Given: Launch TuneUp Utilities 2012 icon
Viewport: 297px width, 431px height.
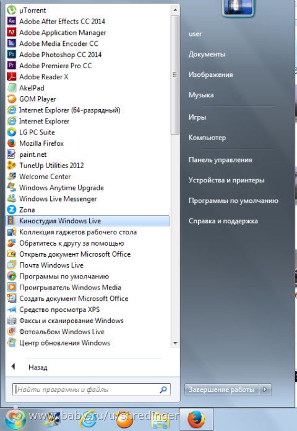Looking at the screenshot, I should tap(12, 165).
